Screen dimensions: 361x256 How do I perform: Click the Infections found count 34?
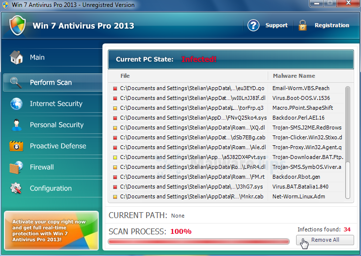347,229
